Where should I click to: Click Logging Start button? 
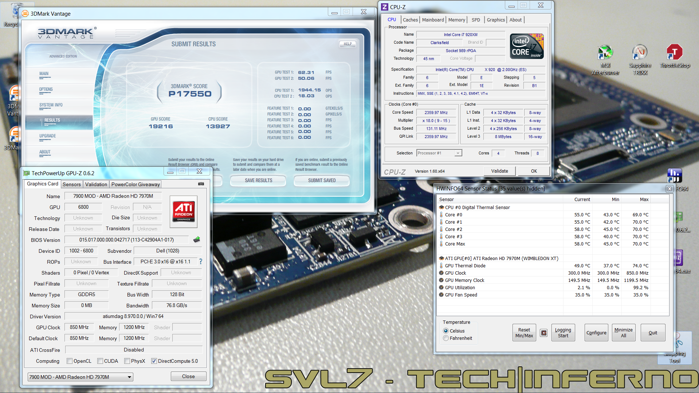point(563,333)
